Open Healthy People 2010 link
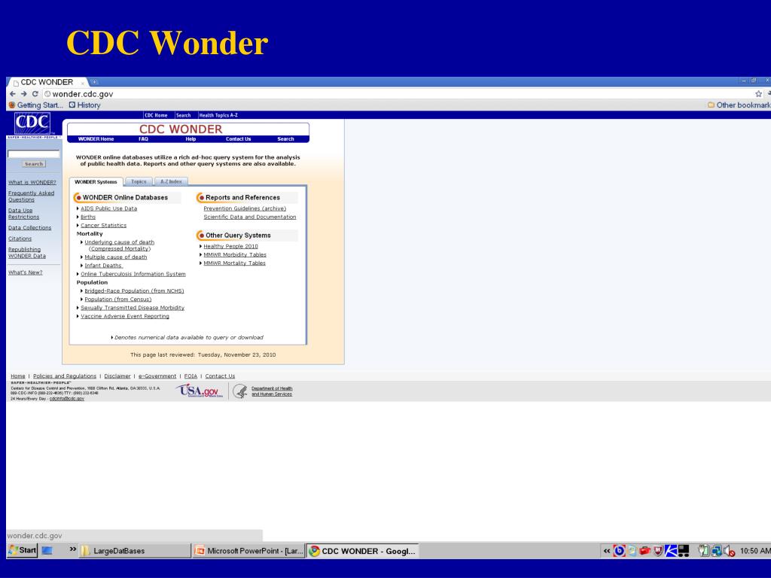The width and height of the screenshot is (771, 578). click(x=230, y=246)
